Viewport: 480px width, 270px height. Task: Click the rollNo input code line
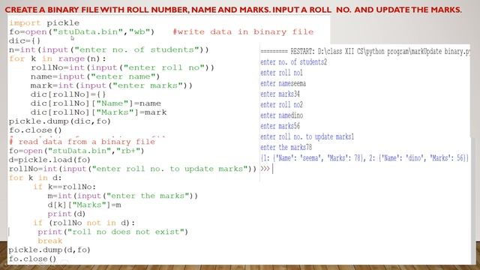coord(122,67)
